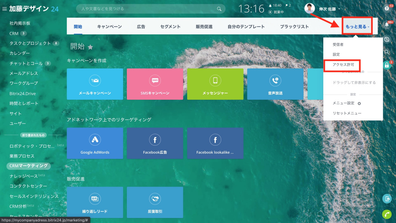The height and width of the screenshot is (223, 396).
Task: Open the hamburger menu beside the company name
Action: click(x=4, y=9)
